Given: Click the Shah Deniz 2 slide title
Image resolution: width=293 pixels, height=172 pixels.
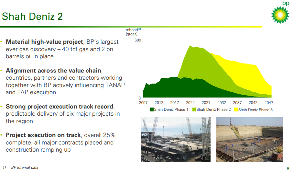Looking at the screenshot, I should click(32, 16).
